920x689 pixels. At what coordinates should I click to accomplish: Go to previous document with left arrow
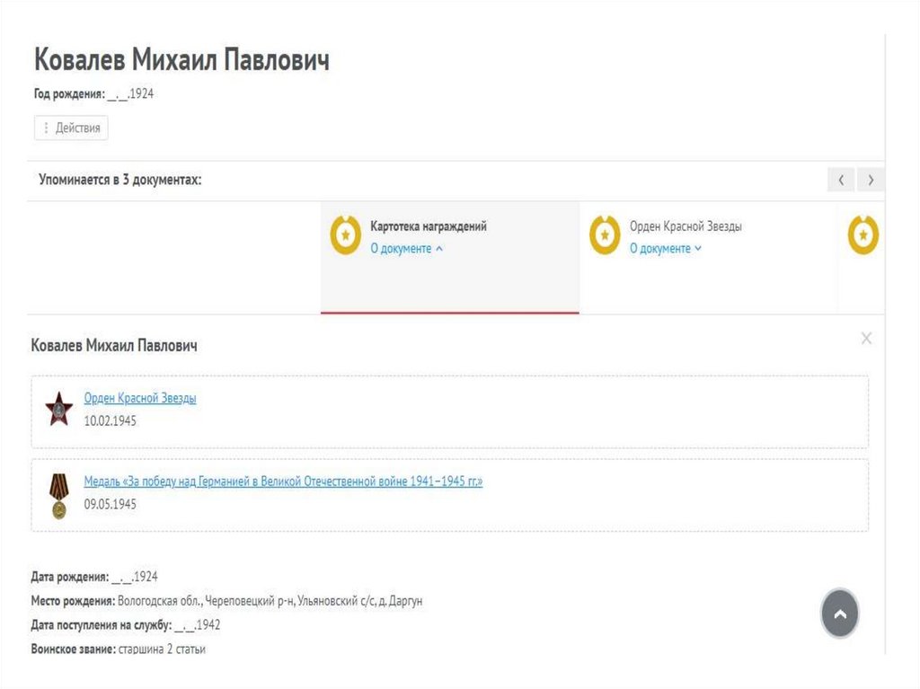(x=840, y=180)
